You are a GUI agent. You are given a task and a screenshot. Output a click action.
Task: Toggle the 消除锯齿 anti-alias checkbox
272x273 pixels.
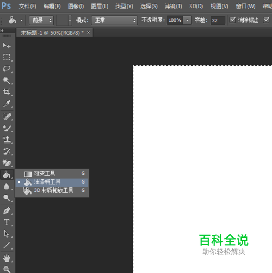coord(232,20)
